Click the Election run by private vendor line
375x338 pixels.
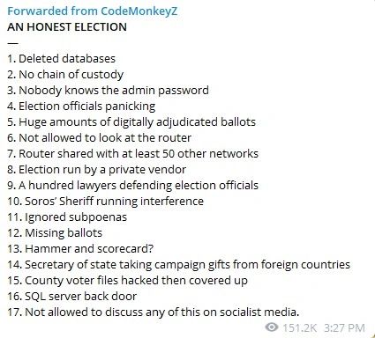(x=96, y=170)
